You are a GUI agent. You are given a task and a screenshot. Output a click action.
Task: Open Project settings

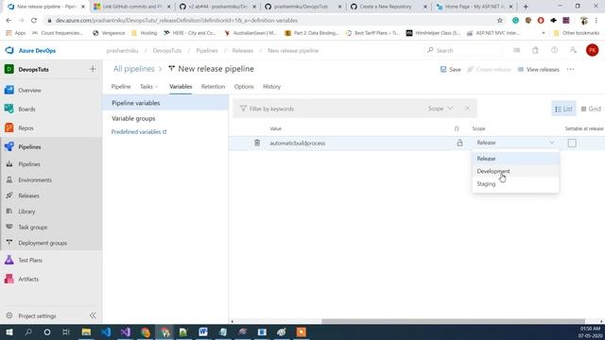click(37, 315)
